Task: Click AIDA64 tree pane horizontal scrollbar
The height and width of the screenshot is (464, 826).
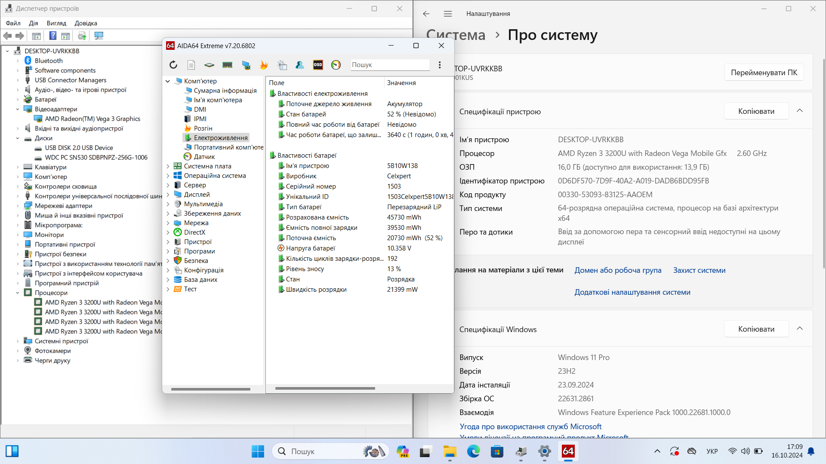Action: point(210,389)
